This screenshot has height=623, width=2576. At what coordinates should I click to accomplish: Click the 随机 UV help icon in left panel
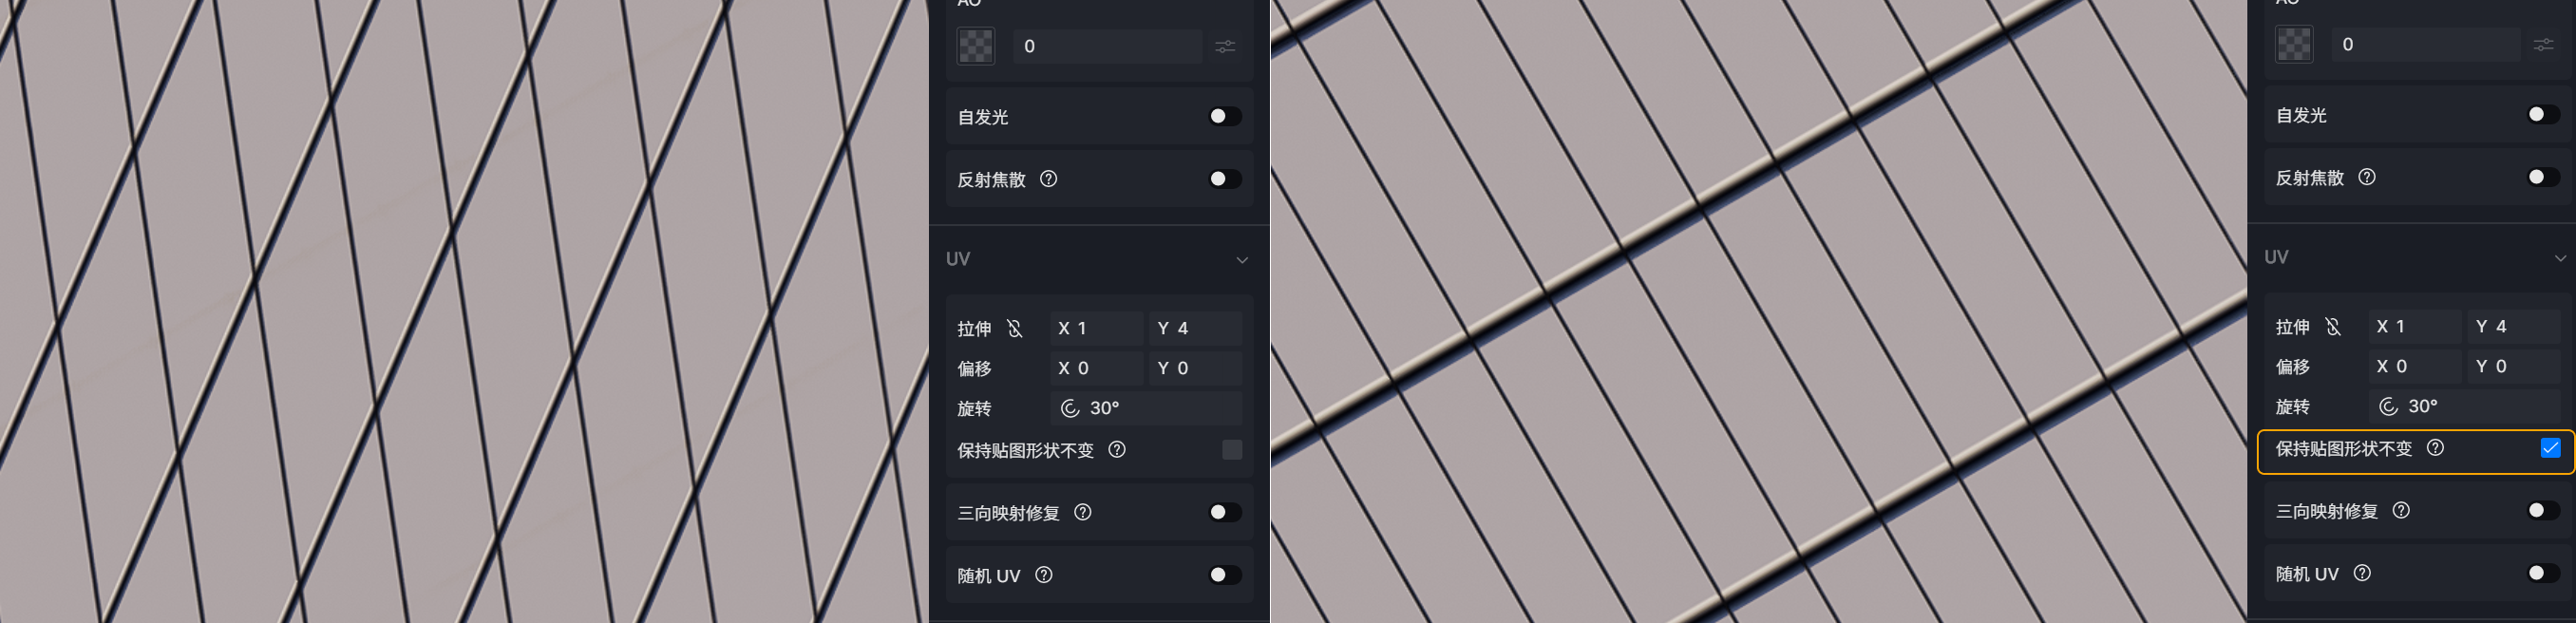point(1044,575)
